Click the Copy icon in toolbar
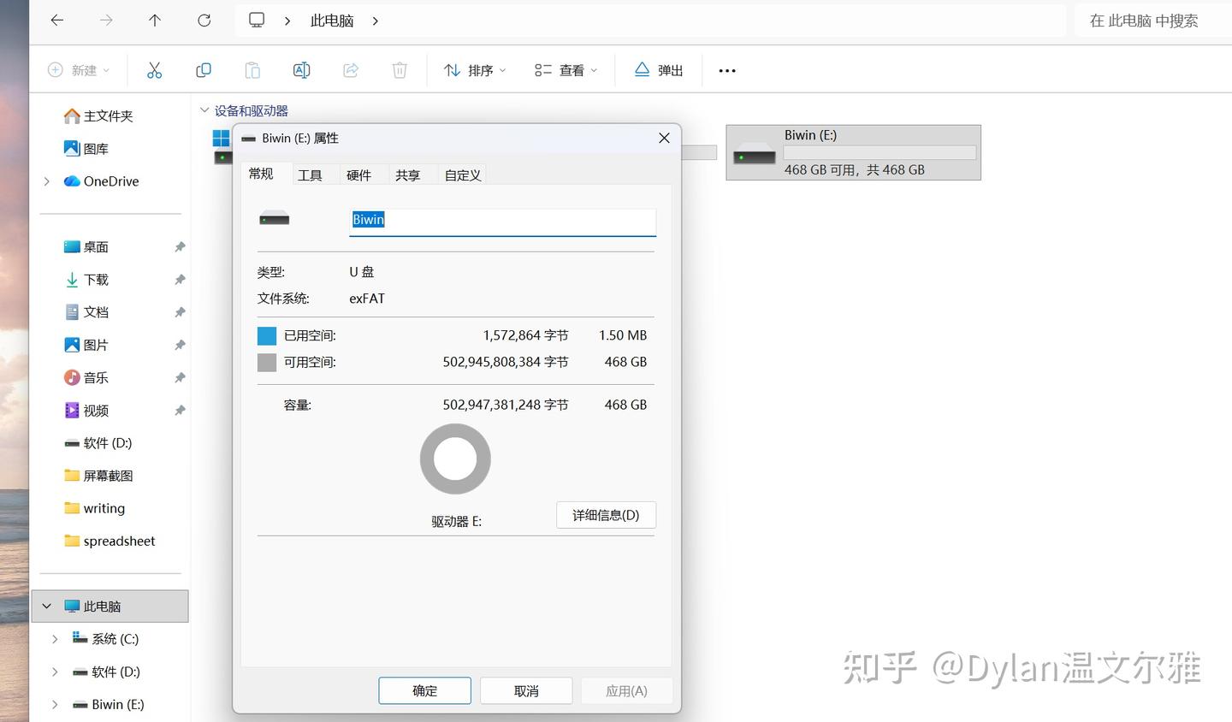 click(204, 70)
